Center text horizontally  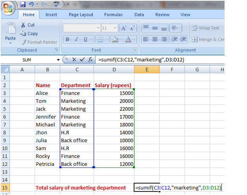155,39
